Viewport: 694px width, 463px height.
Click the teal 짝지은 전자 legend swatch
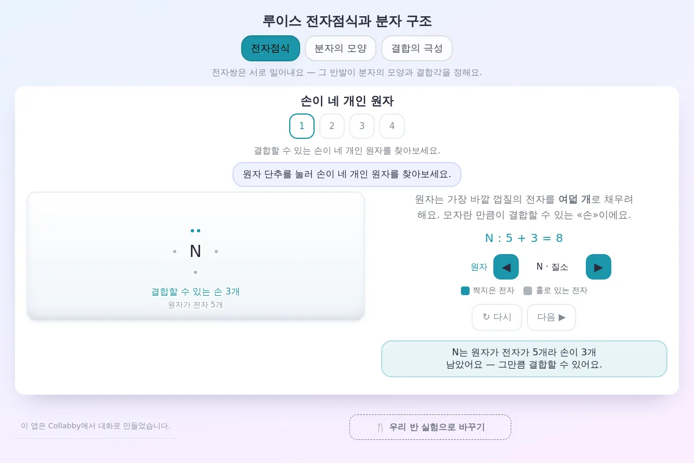pyautogui.click(x=465, y=291)
